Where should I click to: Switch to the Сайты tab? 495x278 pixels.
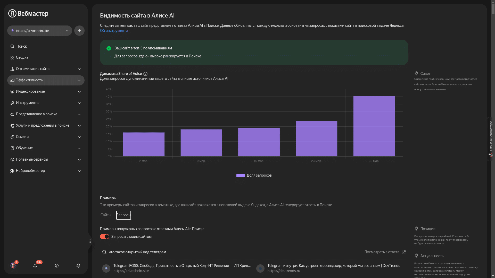pyautogui.click(x=106, y=215)
